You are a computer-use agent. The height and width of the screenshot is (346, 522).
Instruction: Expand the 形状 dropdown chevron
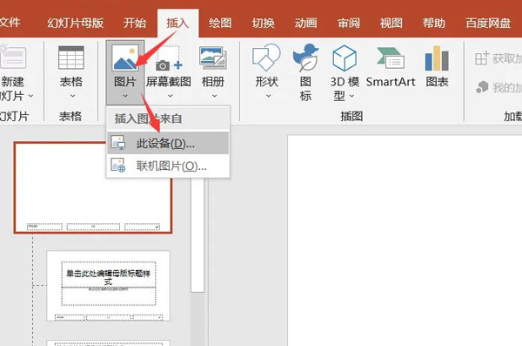[x=268, y=96]
